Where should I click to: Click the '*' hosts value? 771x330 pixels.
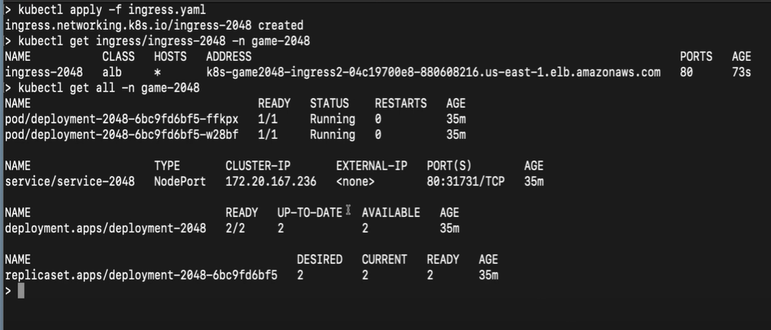pos(157,73)
